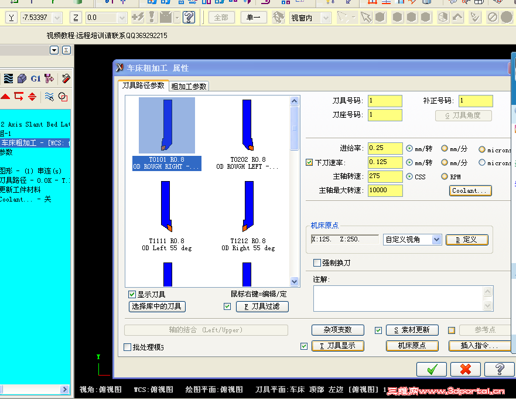Screen dimensions: 516x399
Task: Click the high feed machining tool icon
Action: click(x=49, y=79)
